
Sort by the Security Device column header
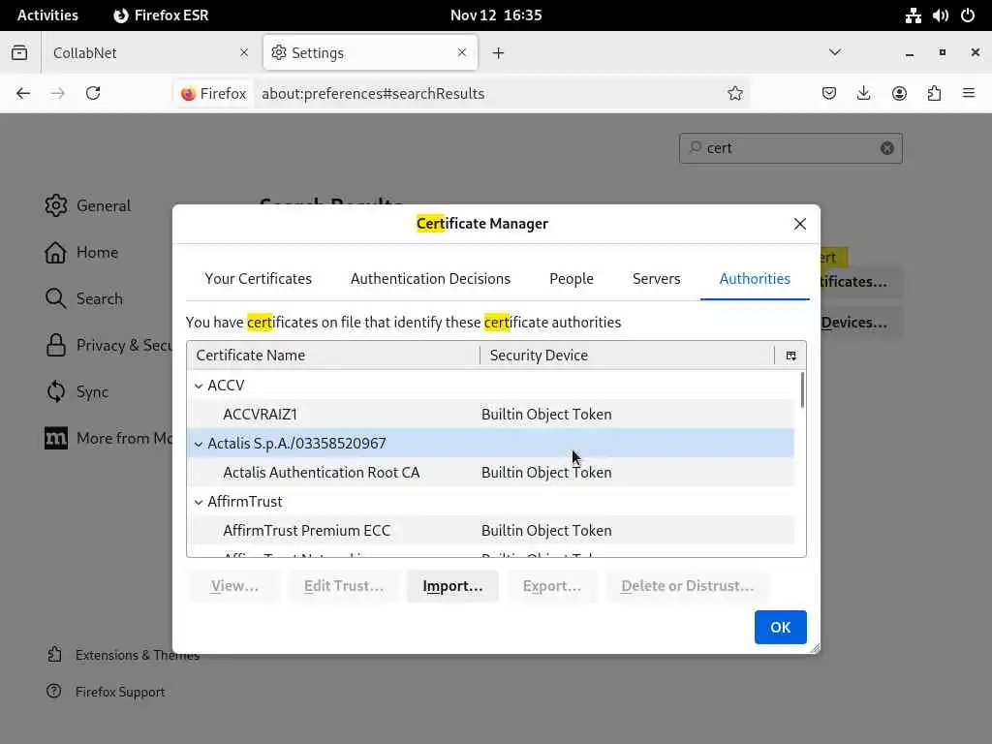click(627, 356)
